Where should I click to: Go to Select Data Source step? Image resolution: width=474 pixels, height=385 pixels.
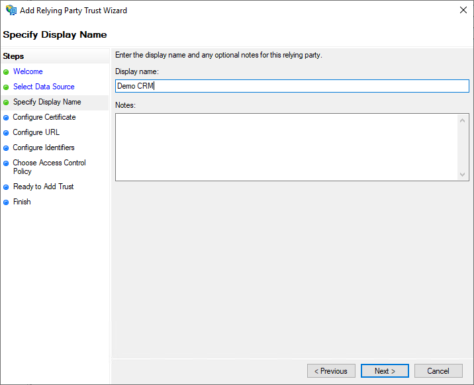pos(44,87)
